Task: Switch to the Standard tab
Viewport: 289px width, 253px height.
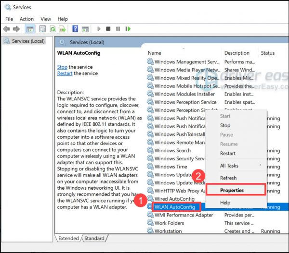Action: [95, 238]
